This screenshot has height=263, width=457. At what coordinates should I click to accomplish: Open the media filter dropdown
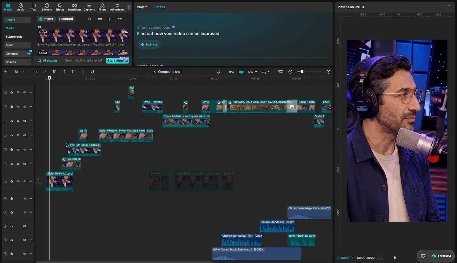(x=121, y=19)
